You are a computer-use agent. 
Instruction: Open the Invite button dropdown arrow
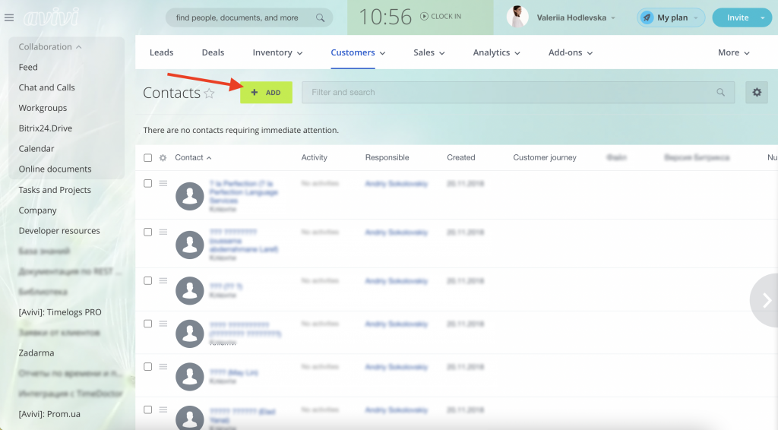point(763,18)
